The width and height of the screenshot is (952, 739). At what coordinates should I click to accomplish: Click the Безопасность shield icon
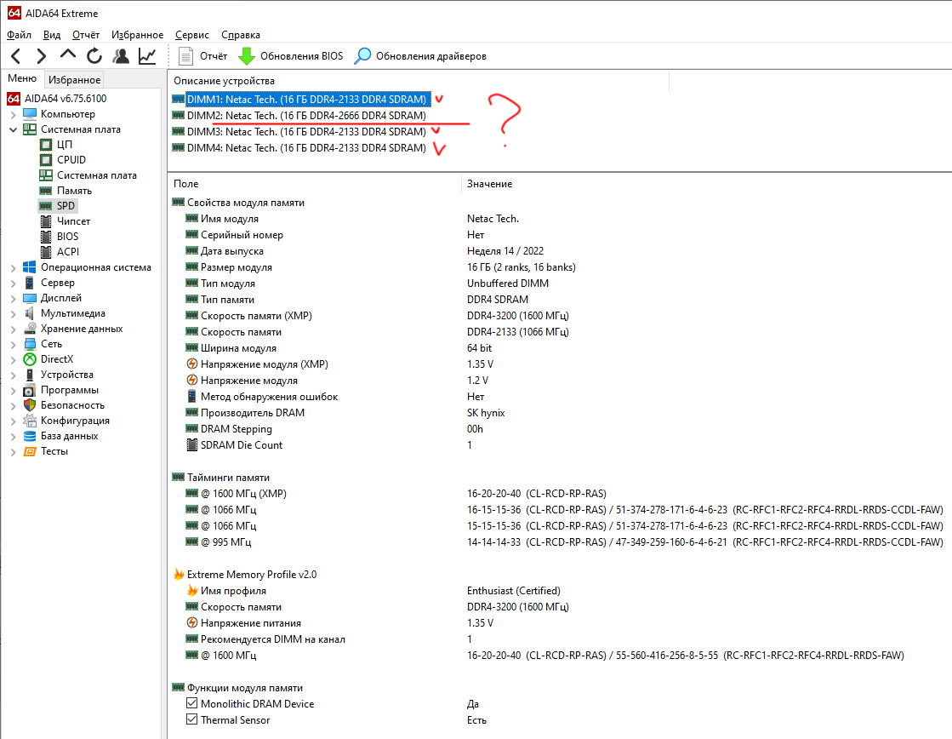pyautogui.click(x=30, y=405)
